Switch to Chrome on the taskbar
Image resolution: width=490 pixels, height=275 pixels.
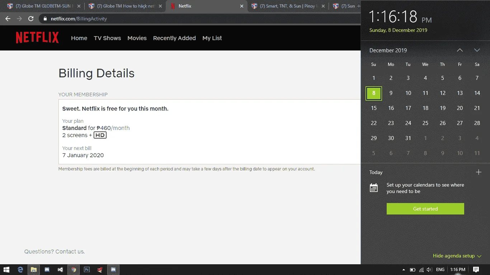73,270
